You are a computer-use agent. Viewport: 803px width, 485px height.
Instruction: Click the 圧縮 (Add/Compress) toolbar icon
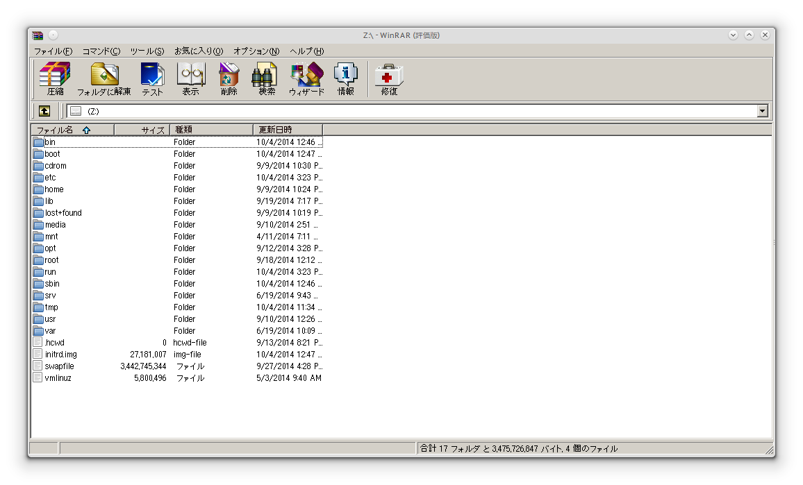(x=55, y=78)
